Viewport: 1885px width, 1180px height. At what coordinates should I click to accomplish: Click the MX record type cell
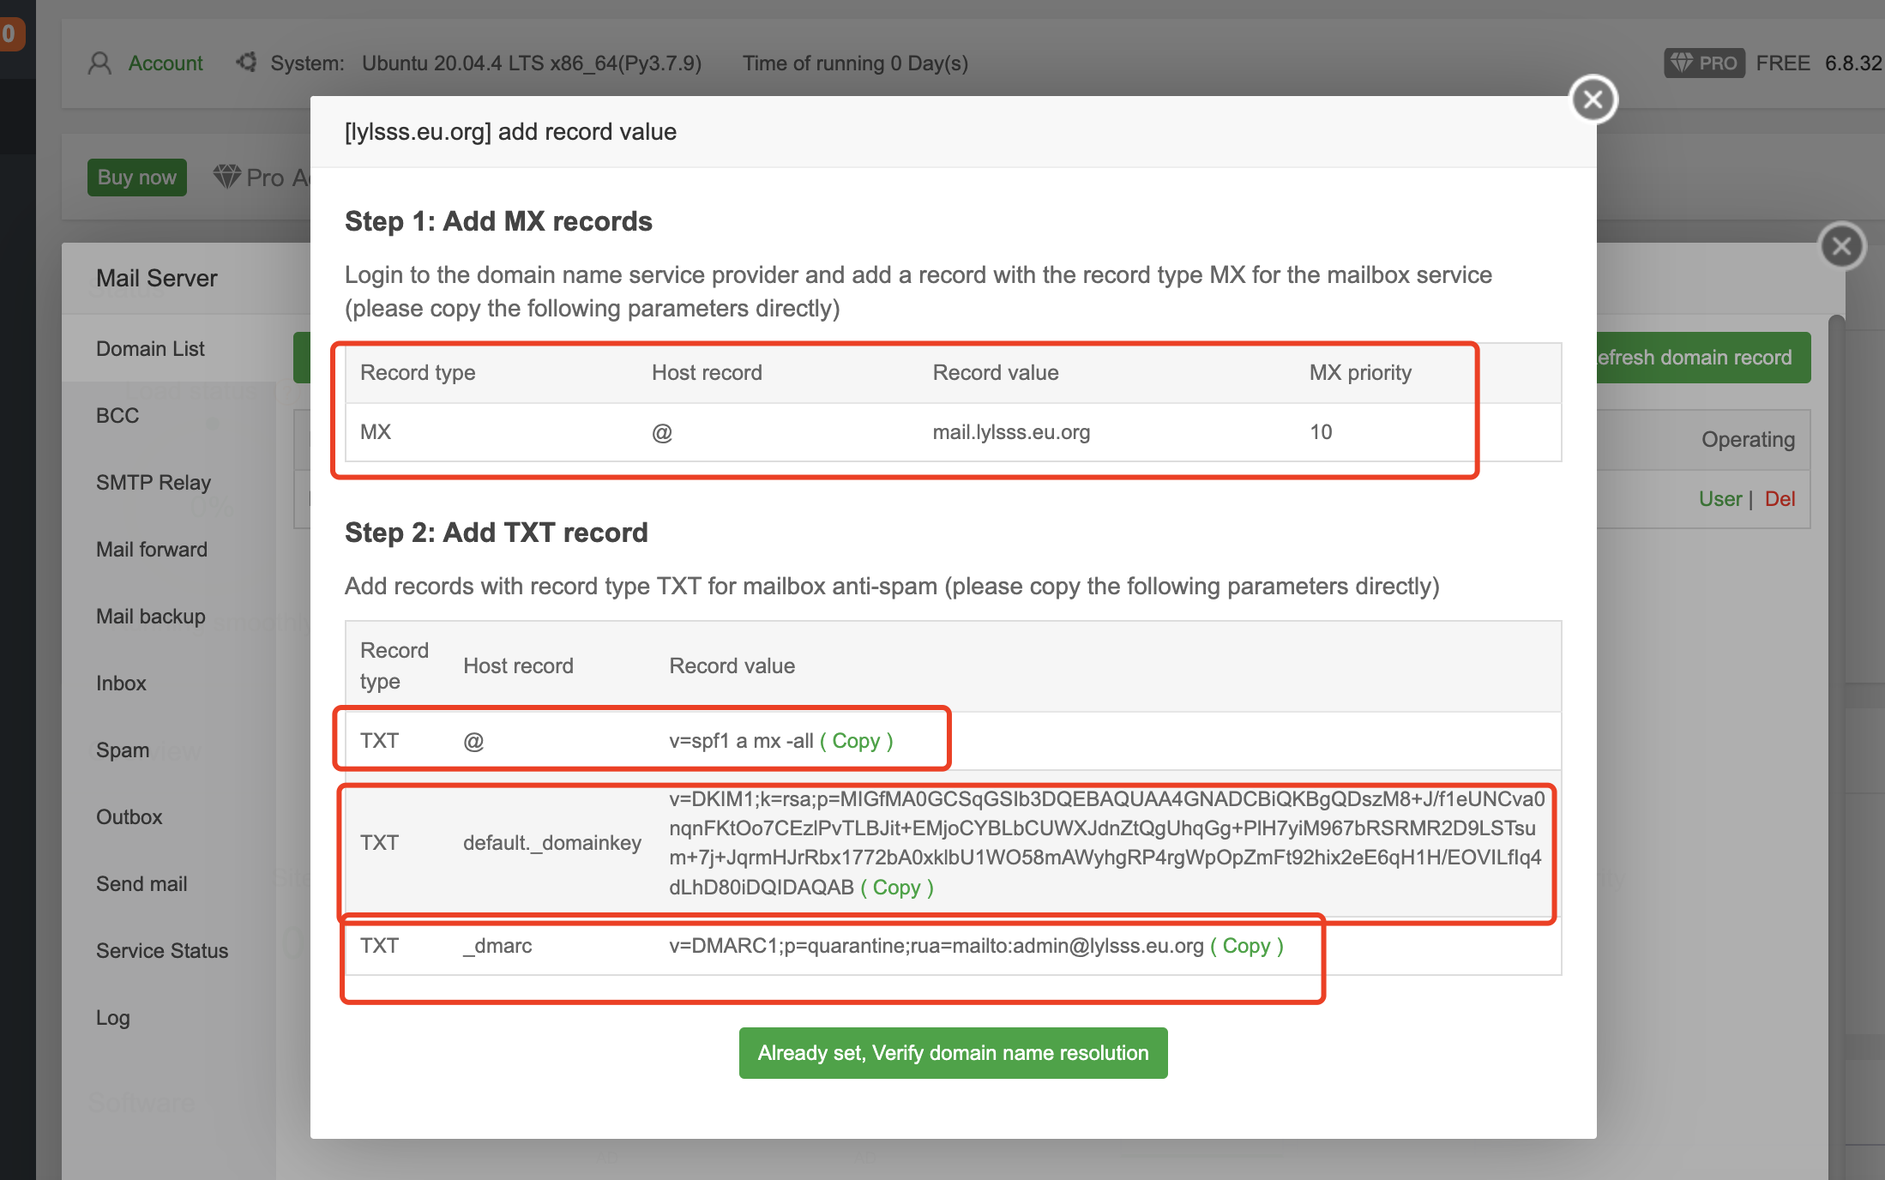(376, 432)
